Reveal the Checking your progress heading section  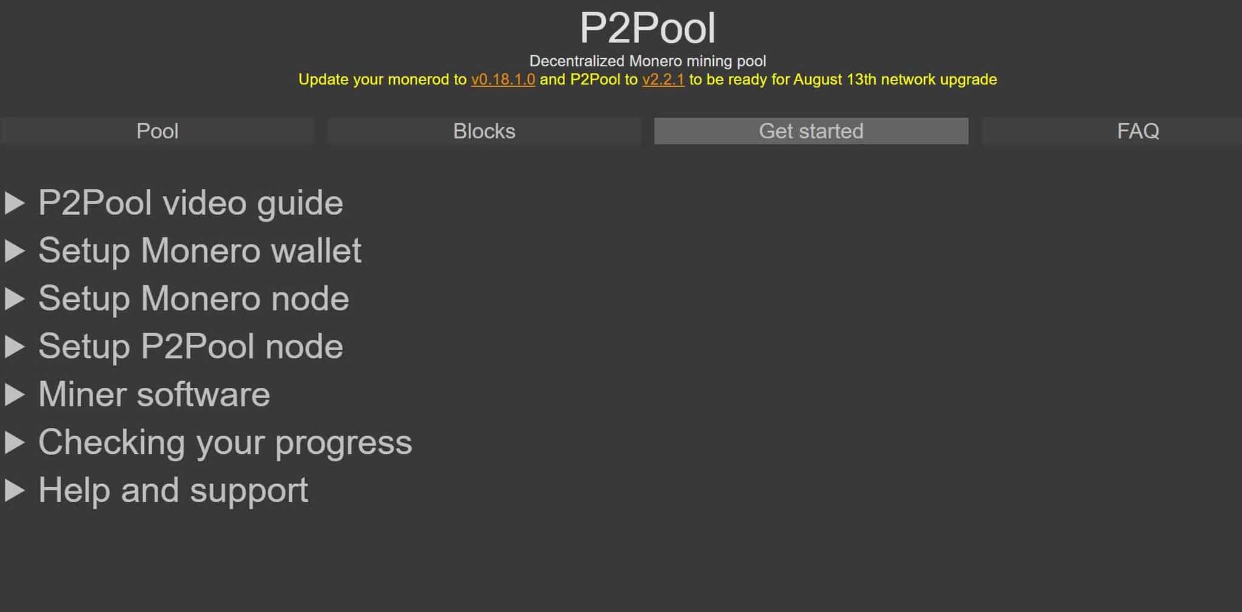click(225, 442)
